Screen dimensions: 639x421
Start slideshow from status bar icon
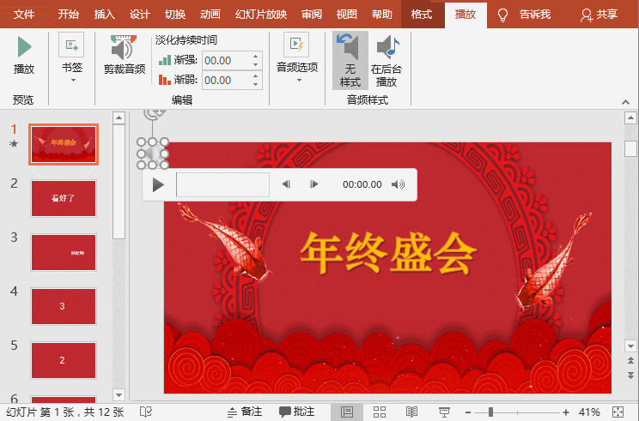[x=443, y=412]
